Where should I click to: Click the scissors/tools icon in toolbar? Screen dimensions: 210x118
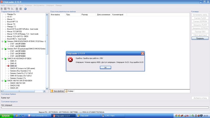pos(12,9)
